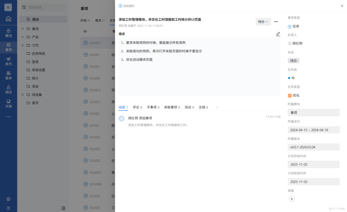Toggle the panel collapse icon below module tree

[63, 208]
